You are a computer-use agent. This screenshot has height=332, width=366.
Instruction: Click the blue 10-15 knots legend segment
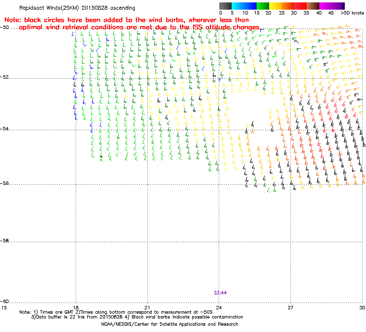(x=250, y=6)
